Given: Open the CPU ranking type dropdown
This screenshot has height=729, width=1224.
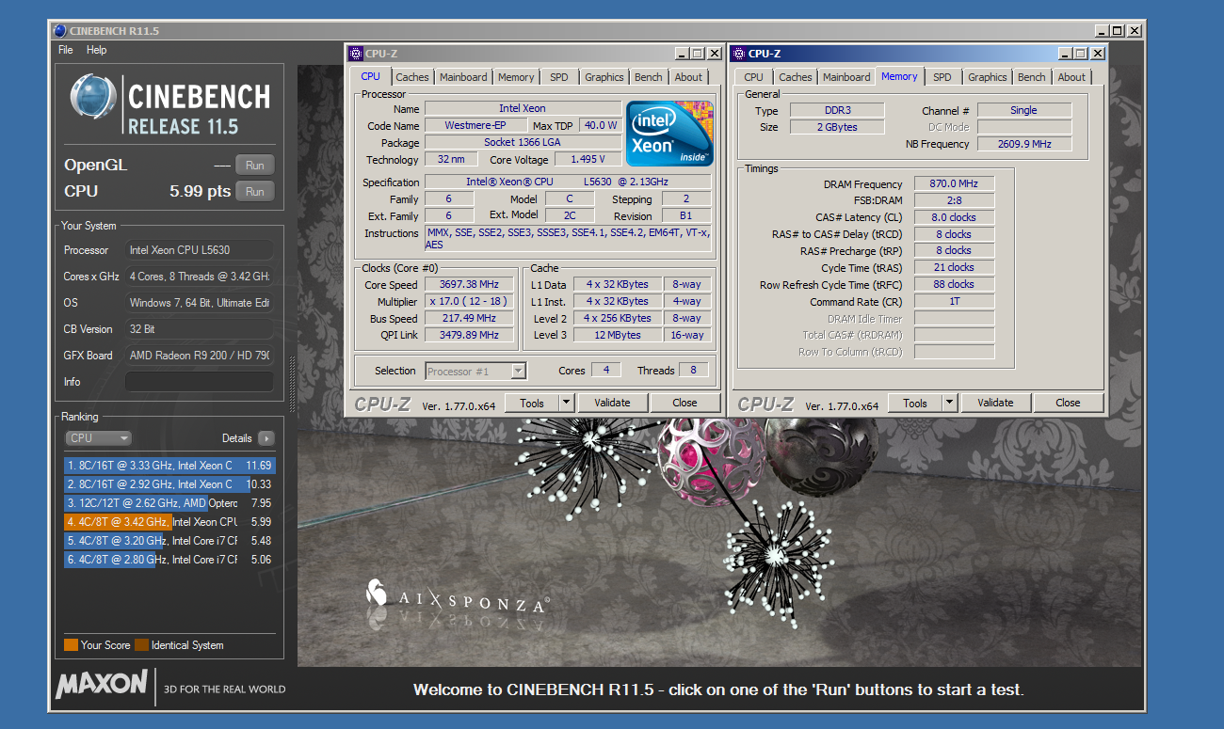Looking at the screenshot, I should (98, 438).
